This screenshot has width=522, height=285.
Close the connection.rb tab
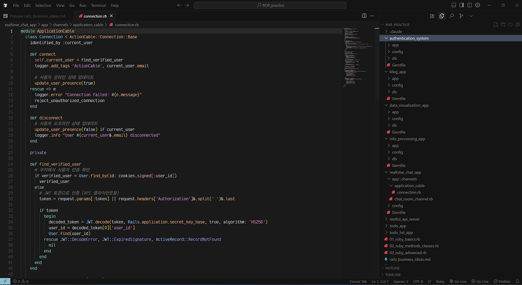[111, 16]
